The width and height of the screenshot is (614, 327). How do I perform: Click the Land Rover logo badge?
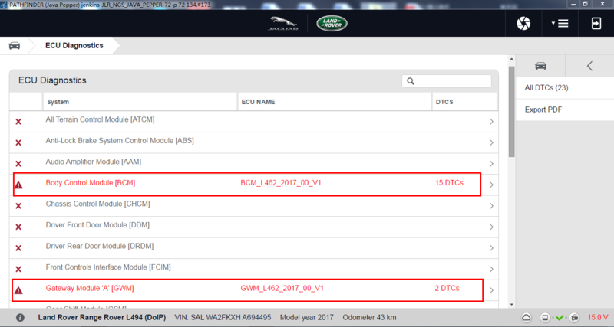(x=332, y=24)
